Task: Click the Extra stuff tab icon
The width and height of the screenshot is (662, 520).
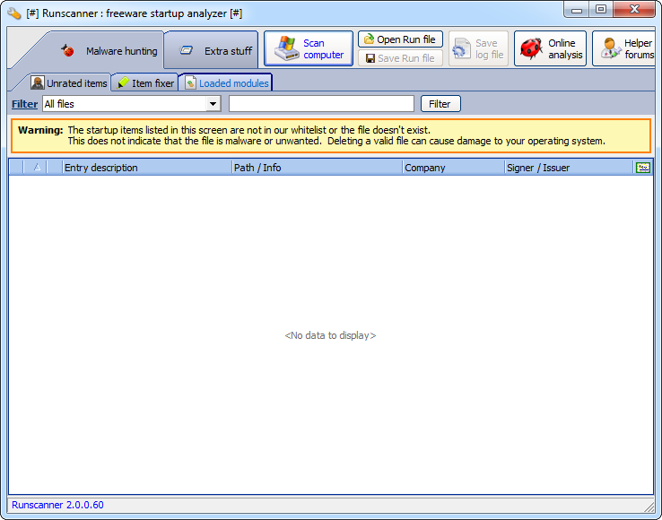Action: pos(186,50)
